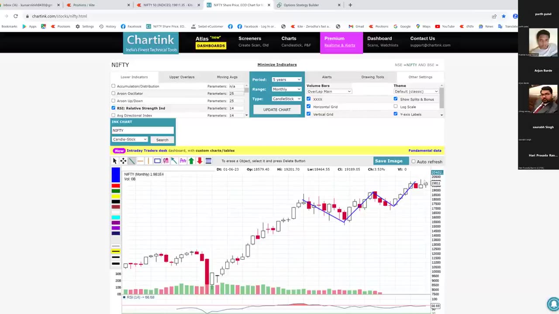The width and height of the screenshot is (559, 314).
Task: Select the text annotation tool
Action: pos(183,161)
